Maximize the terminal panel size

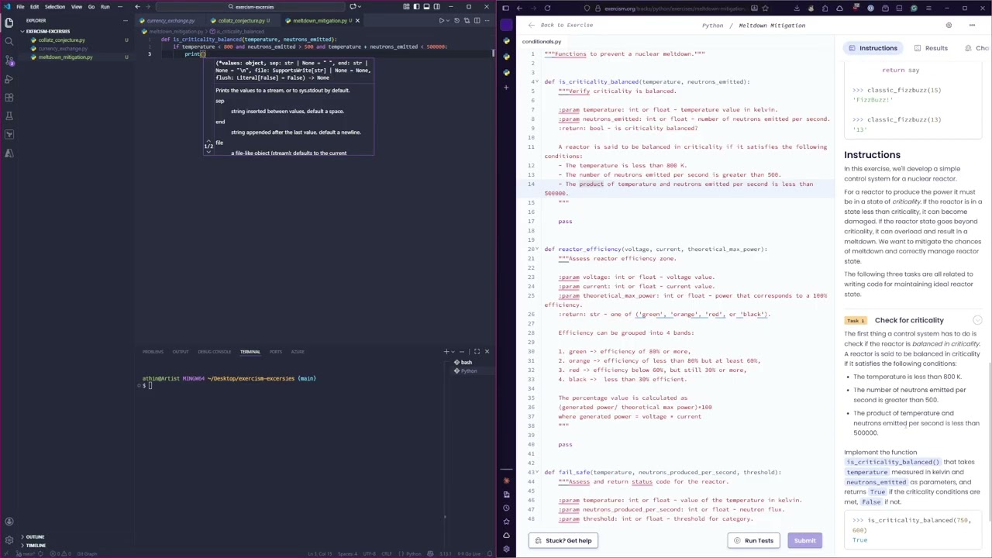477,352
